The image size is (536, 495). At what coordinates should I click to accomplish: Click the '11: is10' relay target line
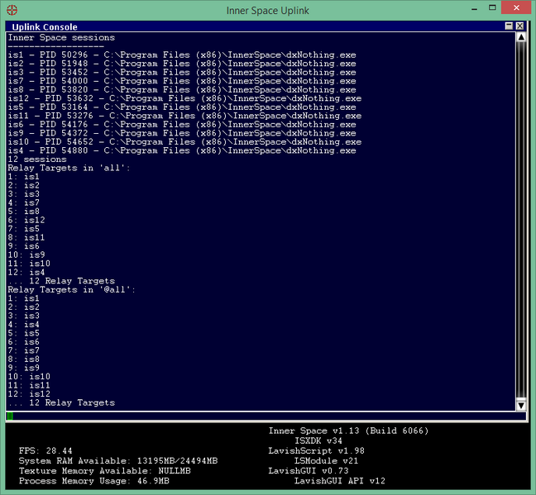(29, 264)
